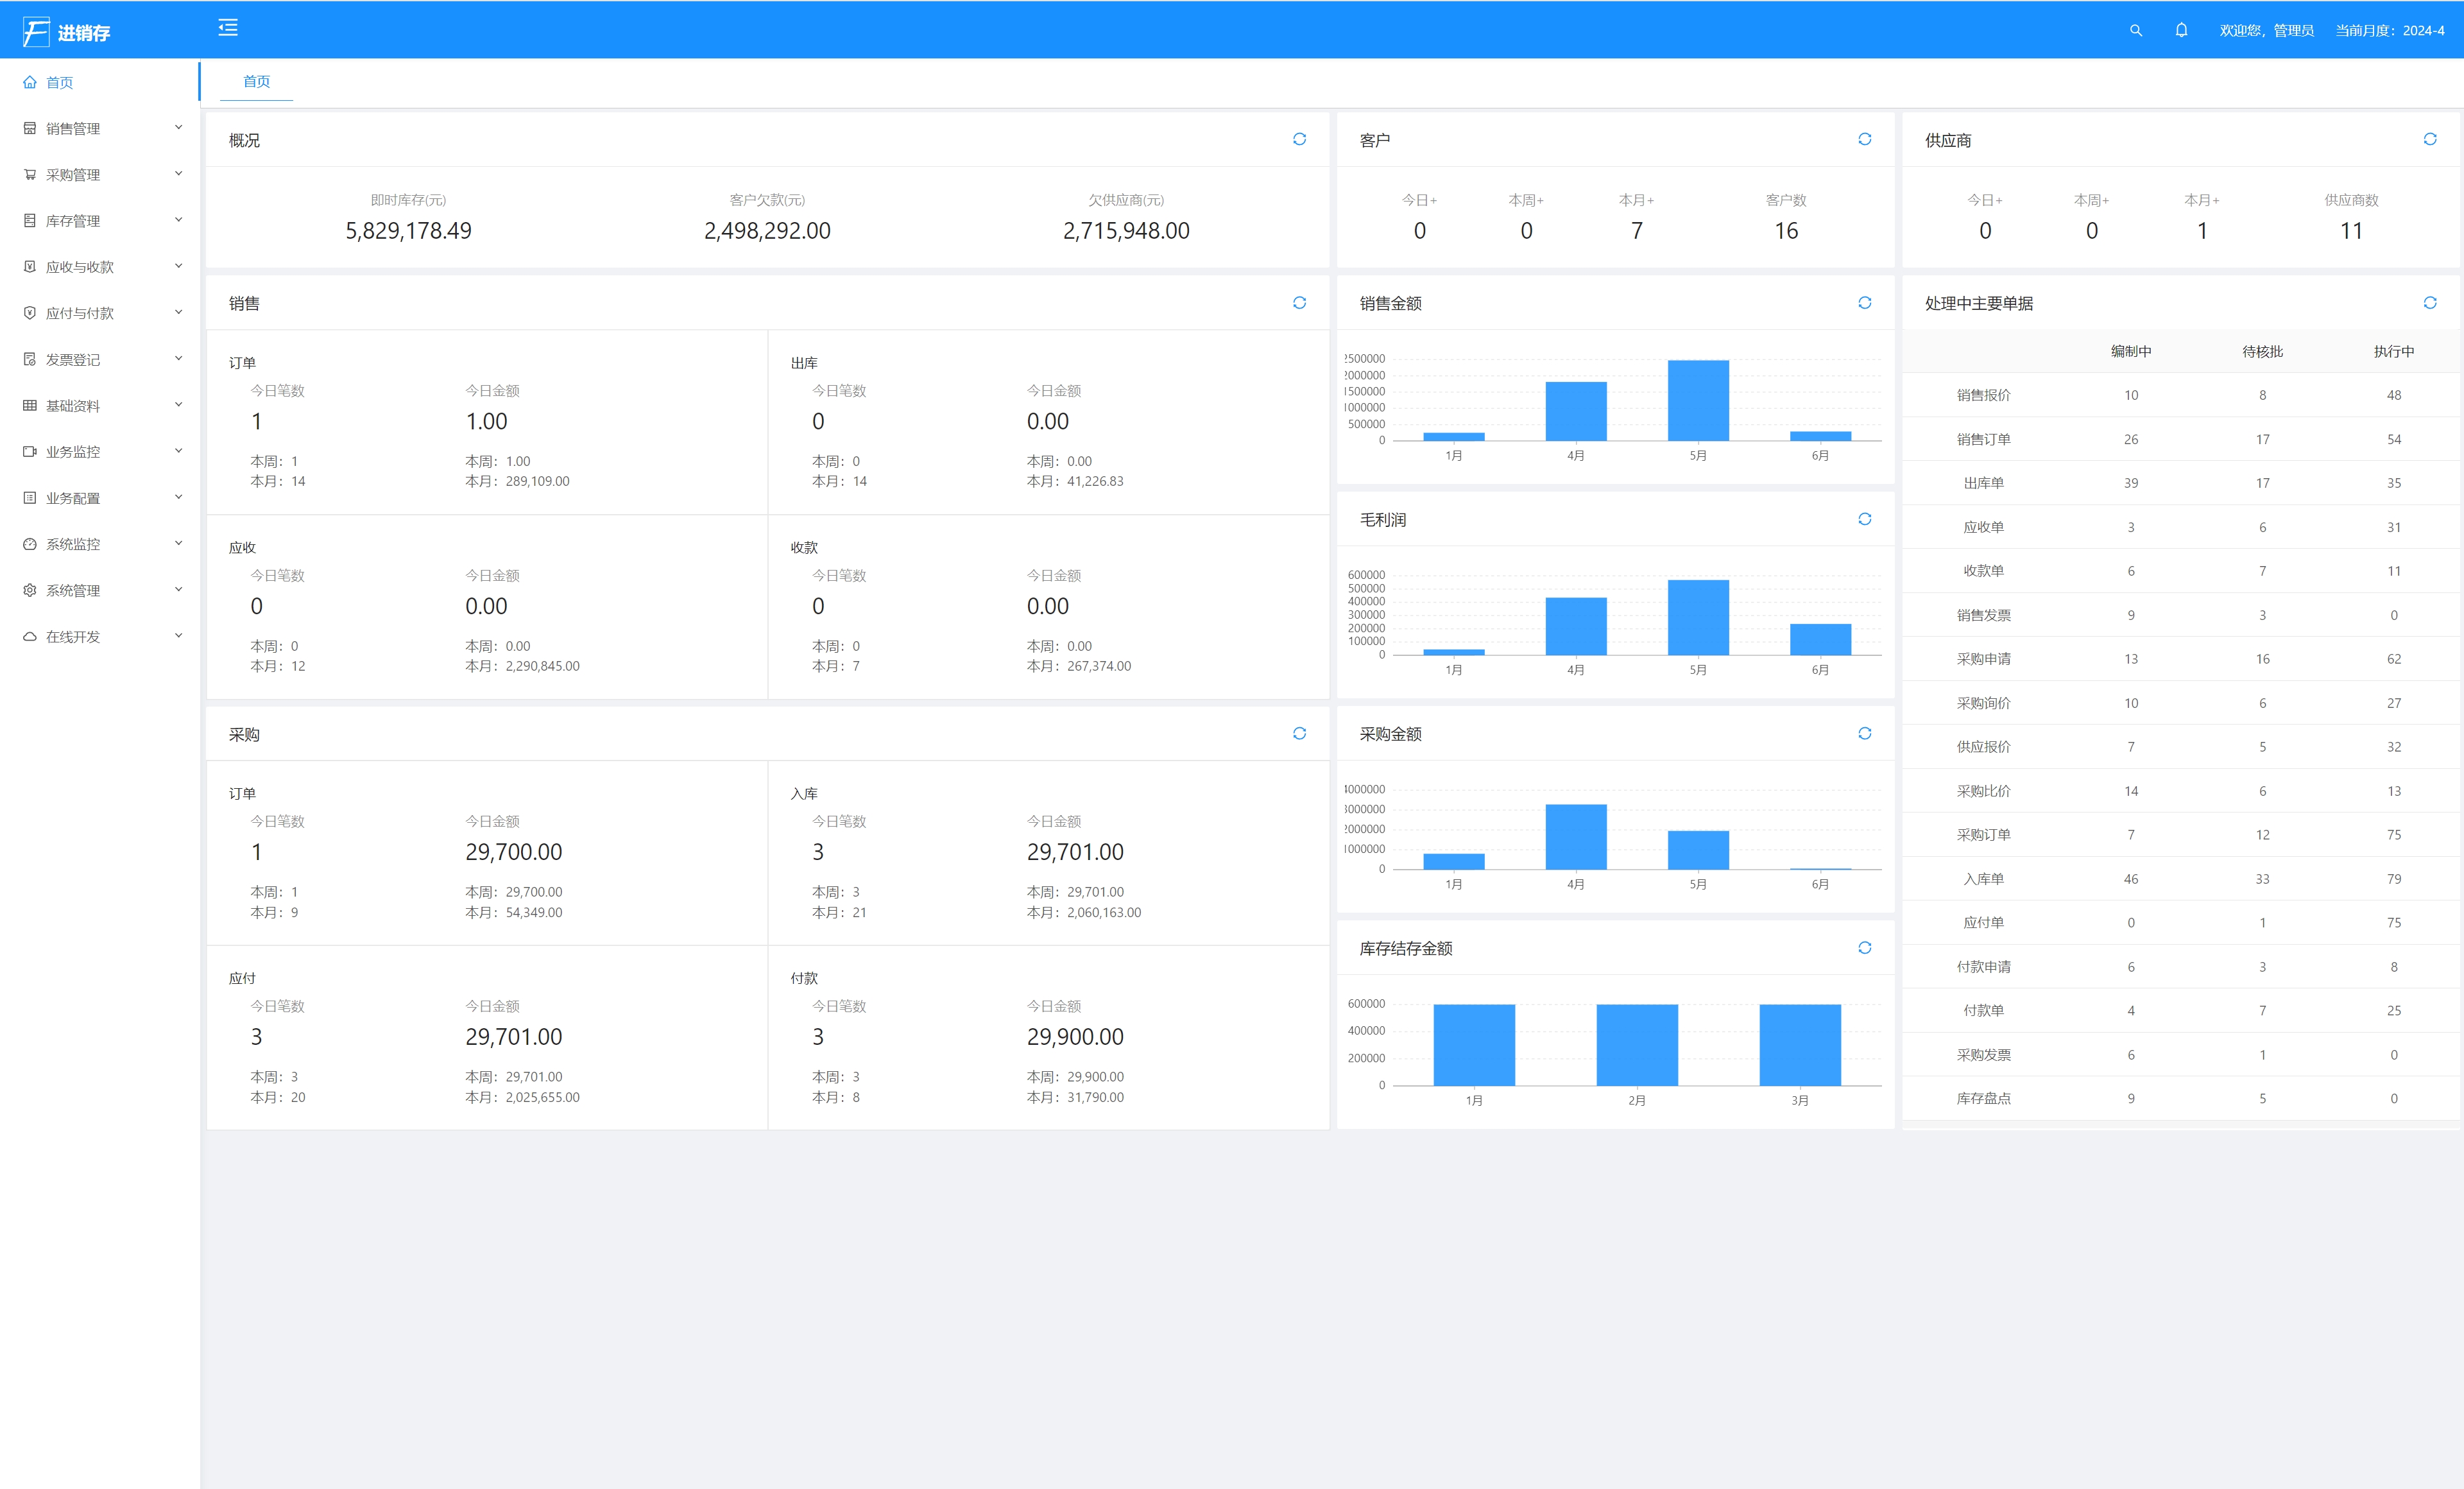The height and width of the screenshot is (1489, 2464).
Task: Click the 客户数 value 16
Action: 1786,231
